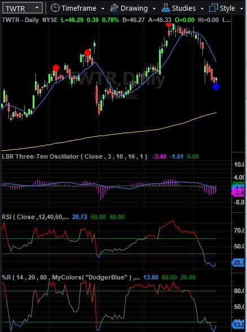Open the Studies menu
247x332 pixels.
pos(184,8)
